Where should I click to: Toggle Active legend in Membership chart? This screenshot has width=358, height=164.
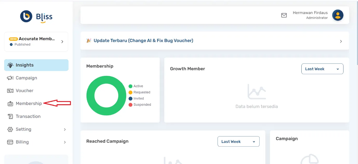pyautogui.click(x=136, y=86)
